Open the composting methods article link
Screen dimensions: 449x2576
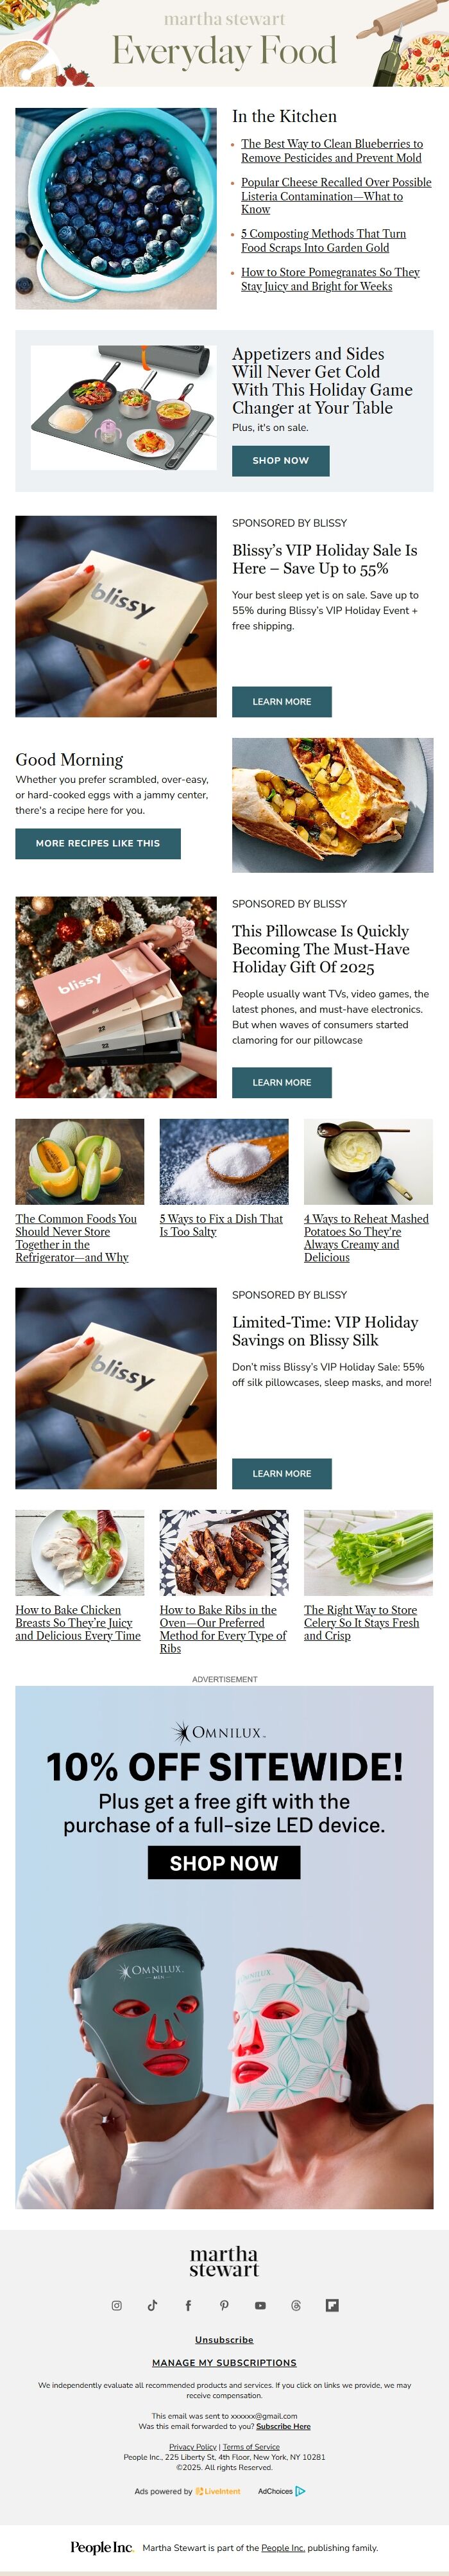click(323, 240)
